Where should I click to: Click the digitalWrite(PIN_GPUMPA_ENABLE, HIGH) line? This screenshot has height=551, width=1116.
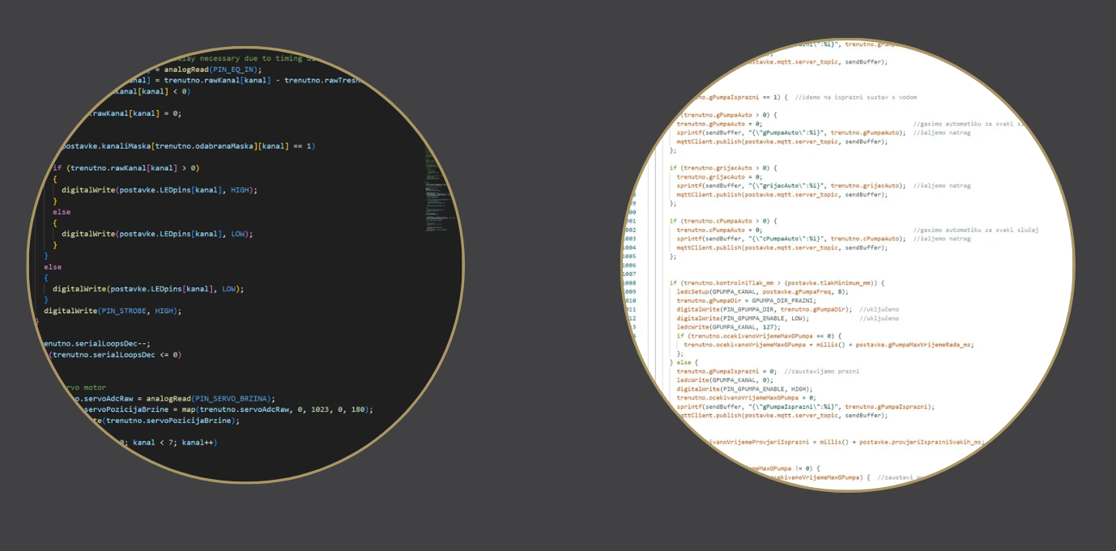click(744, 389)
